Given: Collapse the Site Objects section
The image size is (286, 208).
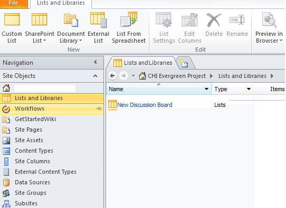Looking at the screenshot, I should pyautogui.click(x=95, y=76).
